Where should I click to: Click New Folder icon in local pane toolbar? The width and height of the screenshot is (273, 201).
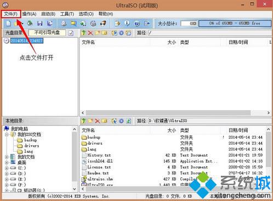coord(90,121)
